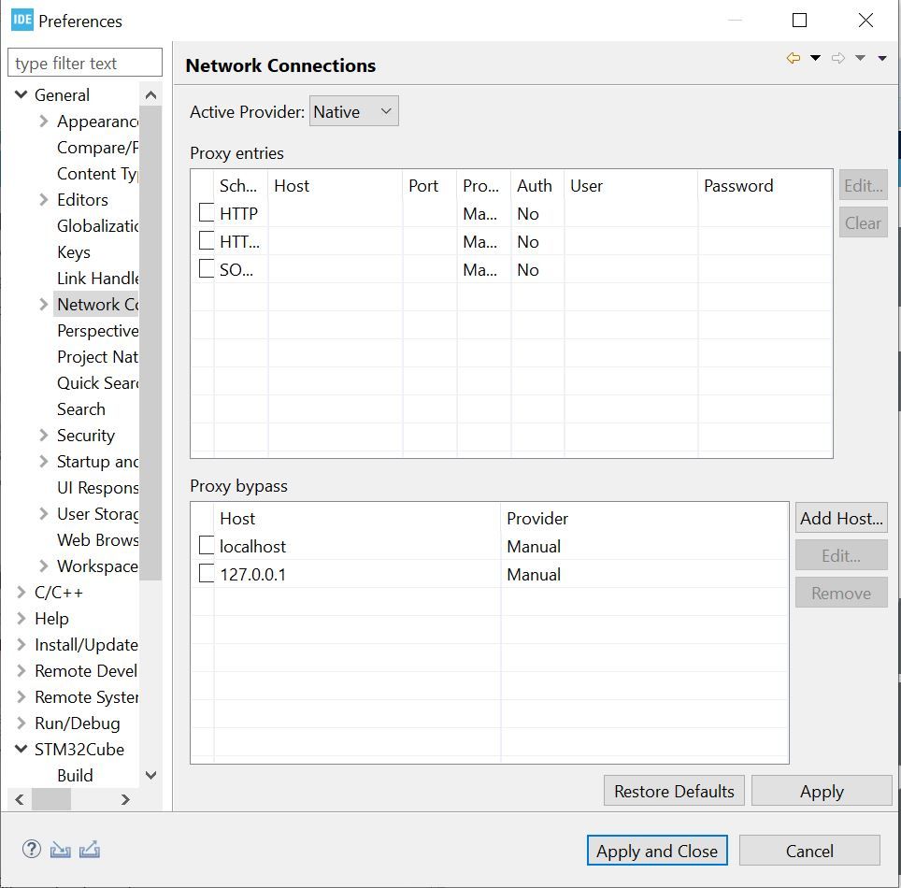The width and height of the screenshot is (901, 888).
Task: Click tree scrollbar down arrow
Action: [x=150, y=775]
